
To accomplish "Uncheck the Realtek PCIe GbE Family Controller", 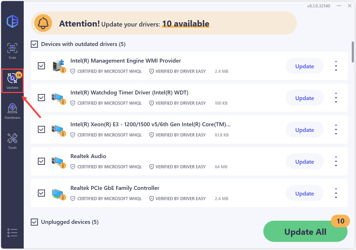I will (41, 193).
